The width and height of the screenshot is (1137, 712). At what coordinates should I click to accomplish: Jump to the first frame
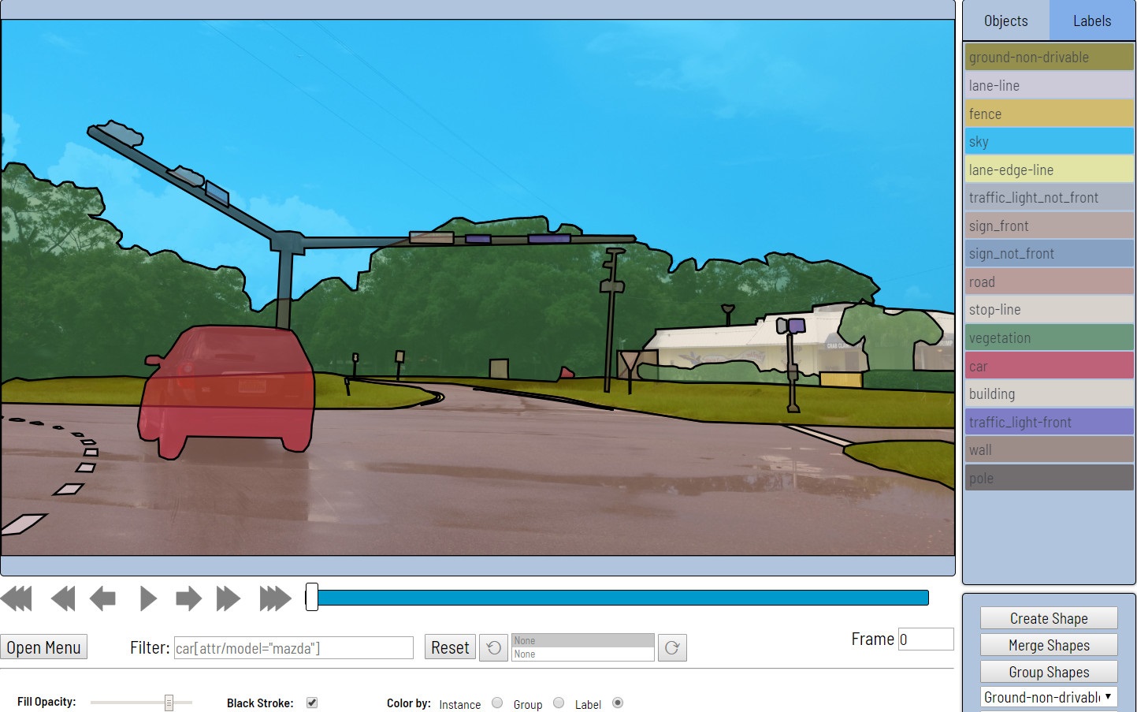[x=17, y=599]
